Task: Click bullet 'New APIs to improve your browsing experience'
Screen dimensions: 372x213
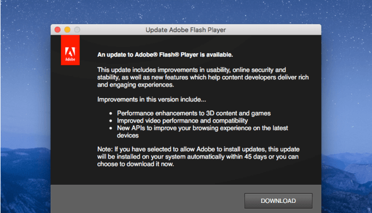Action: pyautogui.click(x=202, y=132)
